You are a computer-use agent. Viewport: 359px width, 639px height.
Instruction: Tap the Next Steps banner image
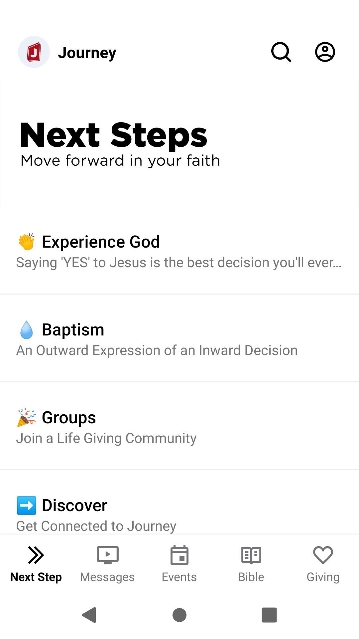pyautogui.click(x=179, y=143)
